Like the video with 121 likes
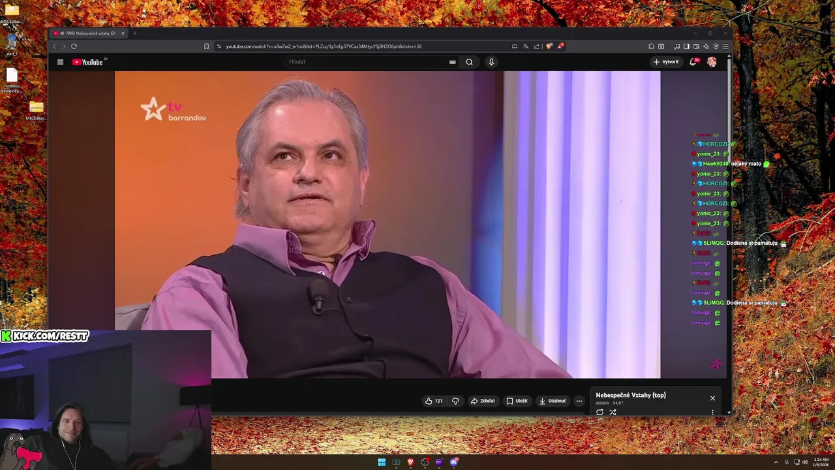835x470 pixels. click(x=434, y=401)
